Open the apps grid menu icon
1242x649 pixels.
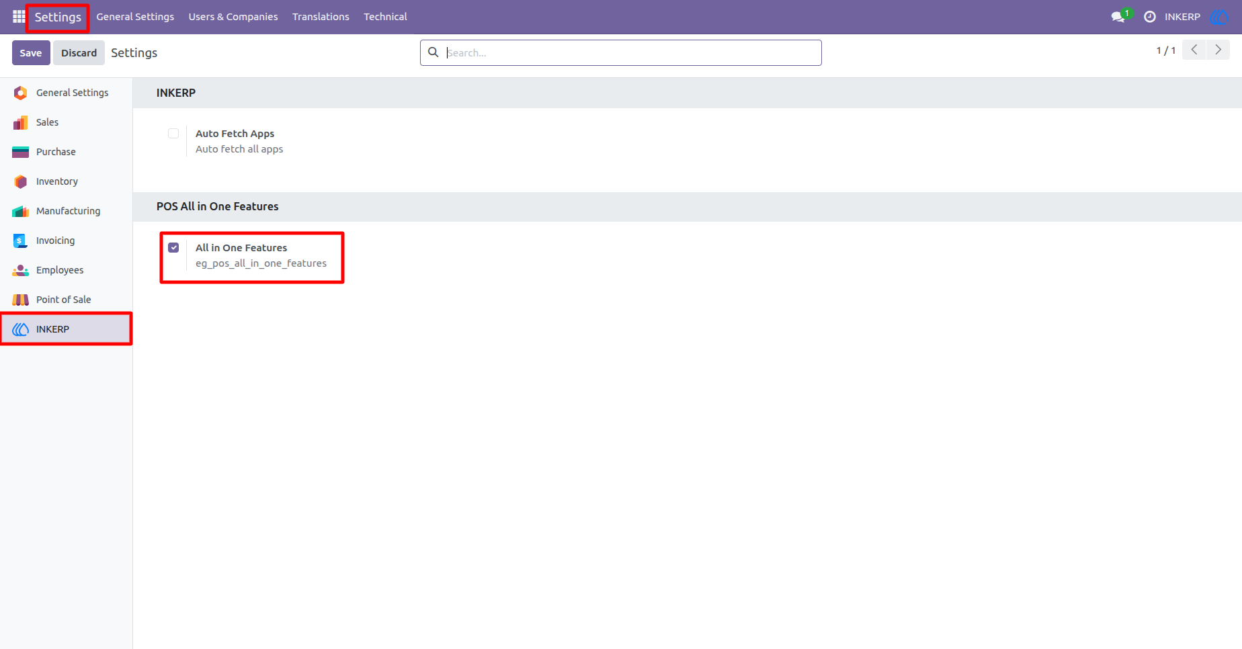(x=19, y=16)
